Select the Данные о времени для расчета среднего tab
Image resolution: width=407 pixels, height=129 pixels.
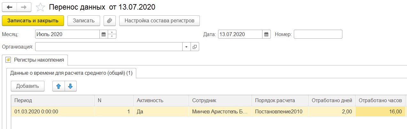pyautogui.click(x=71, y=73)
